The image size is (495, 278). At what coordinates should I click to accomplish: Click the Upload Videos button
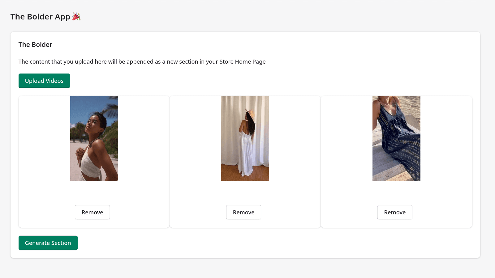pos(44,81)
